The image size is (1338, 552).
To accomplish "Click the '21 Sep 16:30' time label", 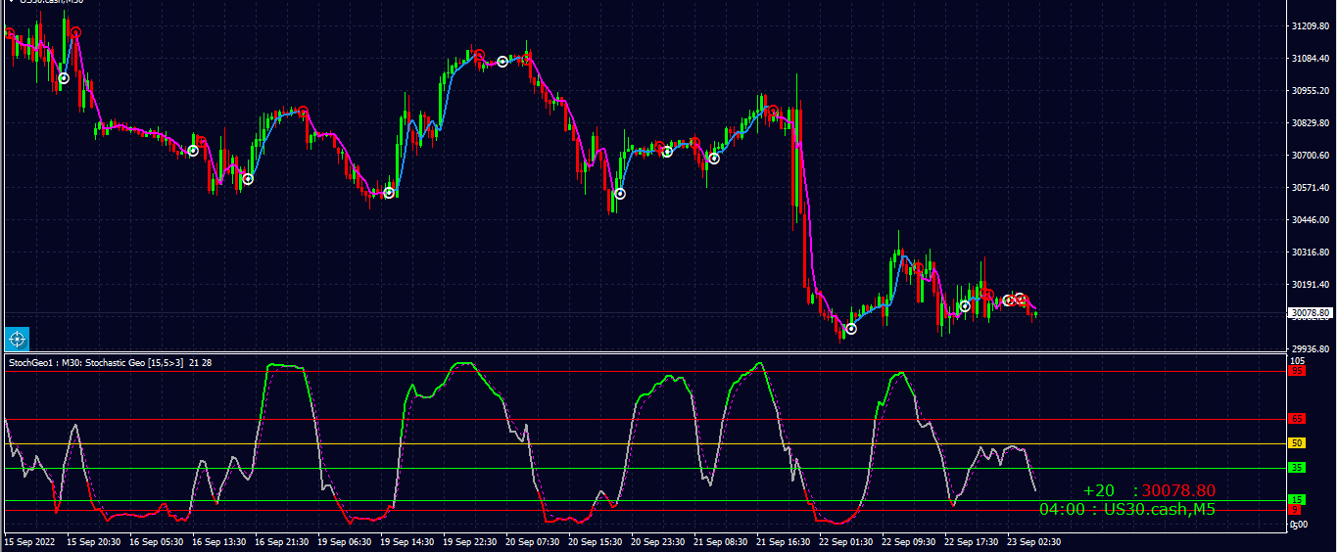I will 784,541.
